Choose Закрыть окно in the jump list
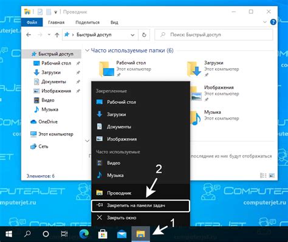Screen dimensions: 288x242 140,218
